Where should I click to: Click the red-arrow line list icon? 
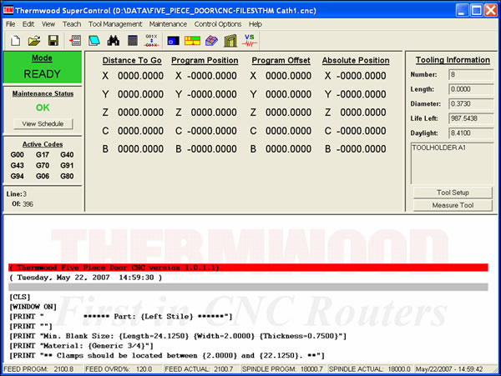click(x=75, y=41)
